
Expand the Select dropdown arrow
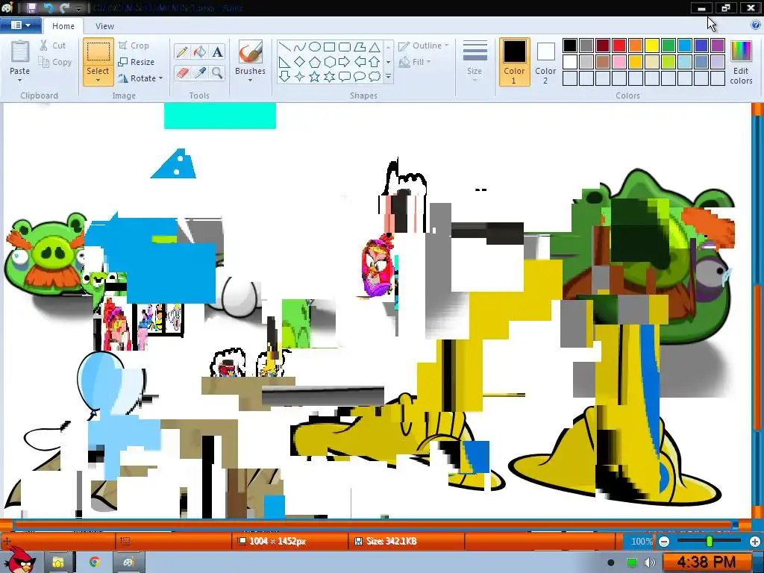[98, 81]
